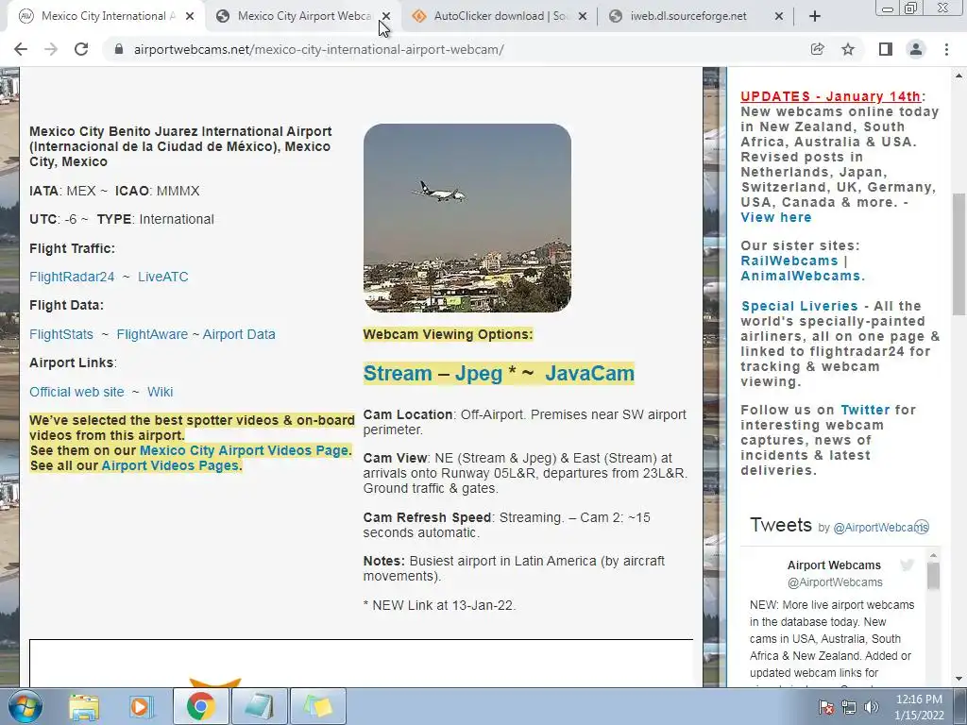
Task: Open FlightRadar24 link
Action: (x=72, y=277)
